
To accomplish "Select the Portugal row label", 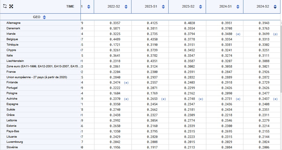I will coord(12,88).
